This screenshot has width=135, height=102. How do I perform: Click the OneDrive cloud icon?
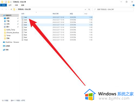click(4, 42)
